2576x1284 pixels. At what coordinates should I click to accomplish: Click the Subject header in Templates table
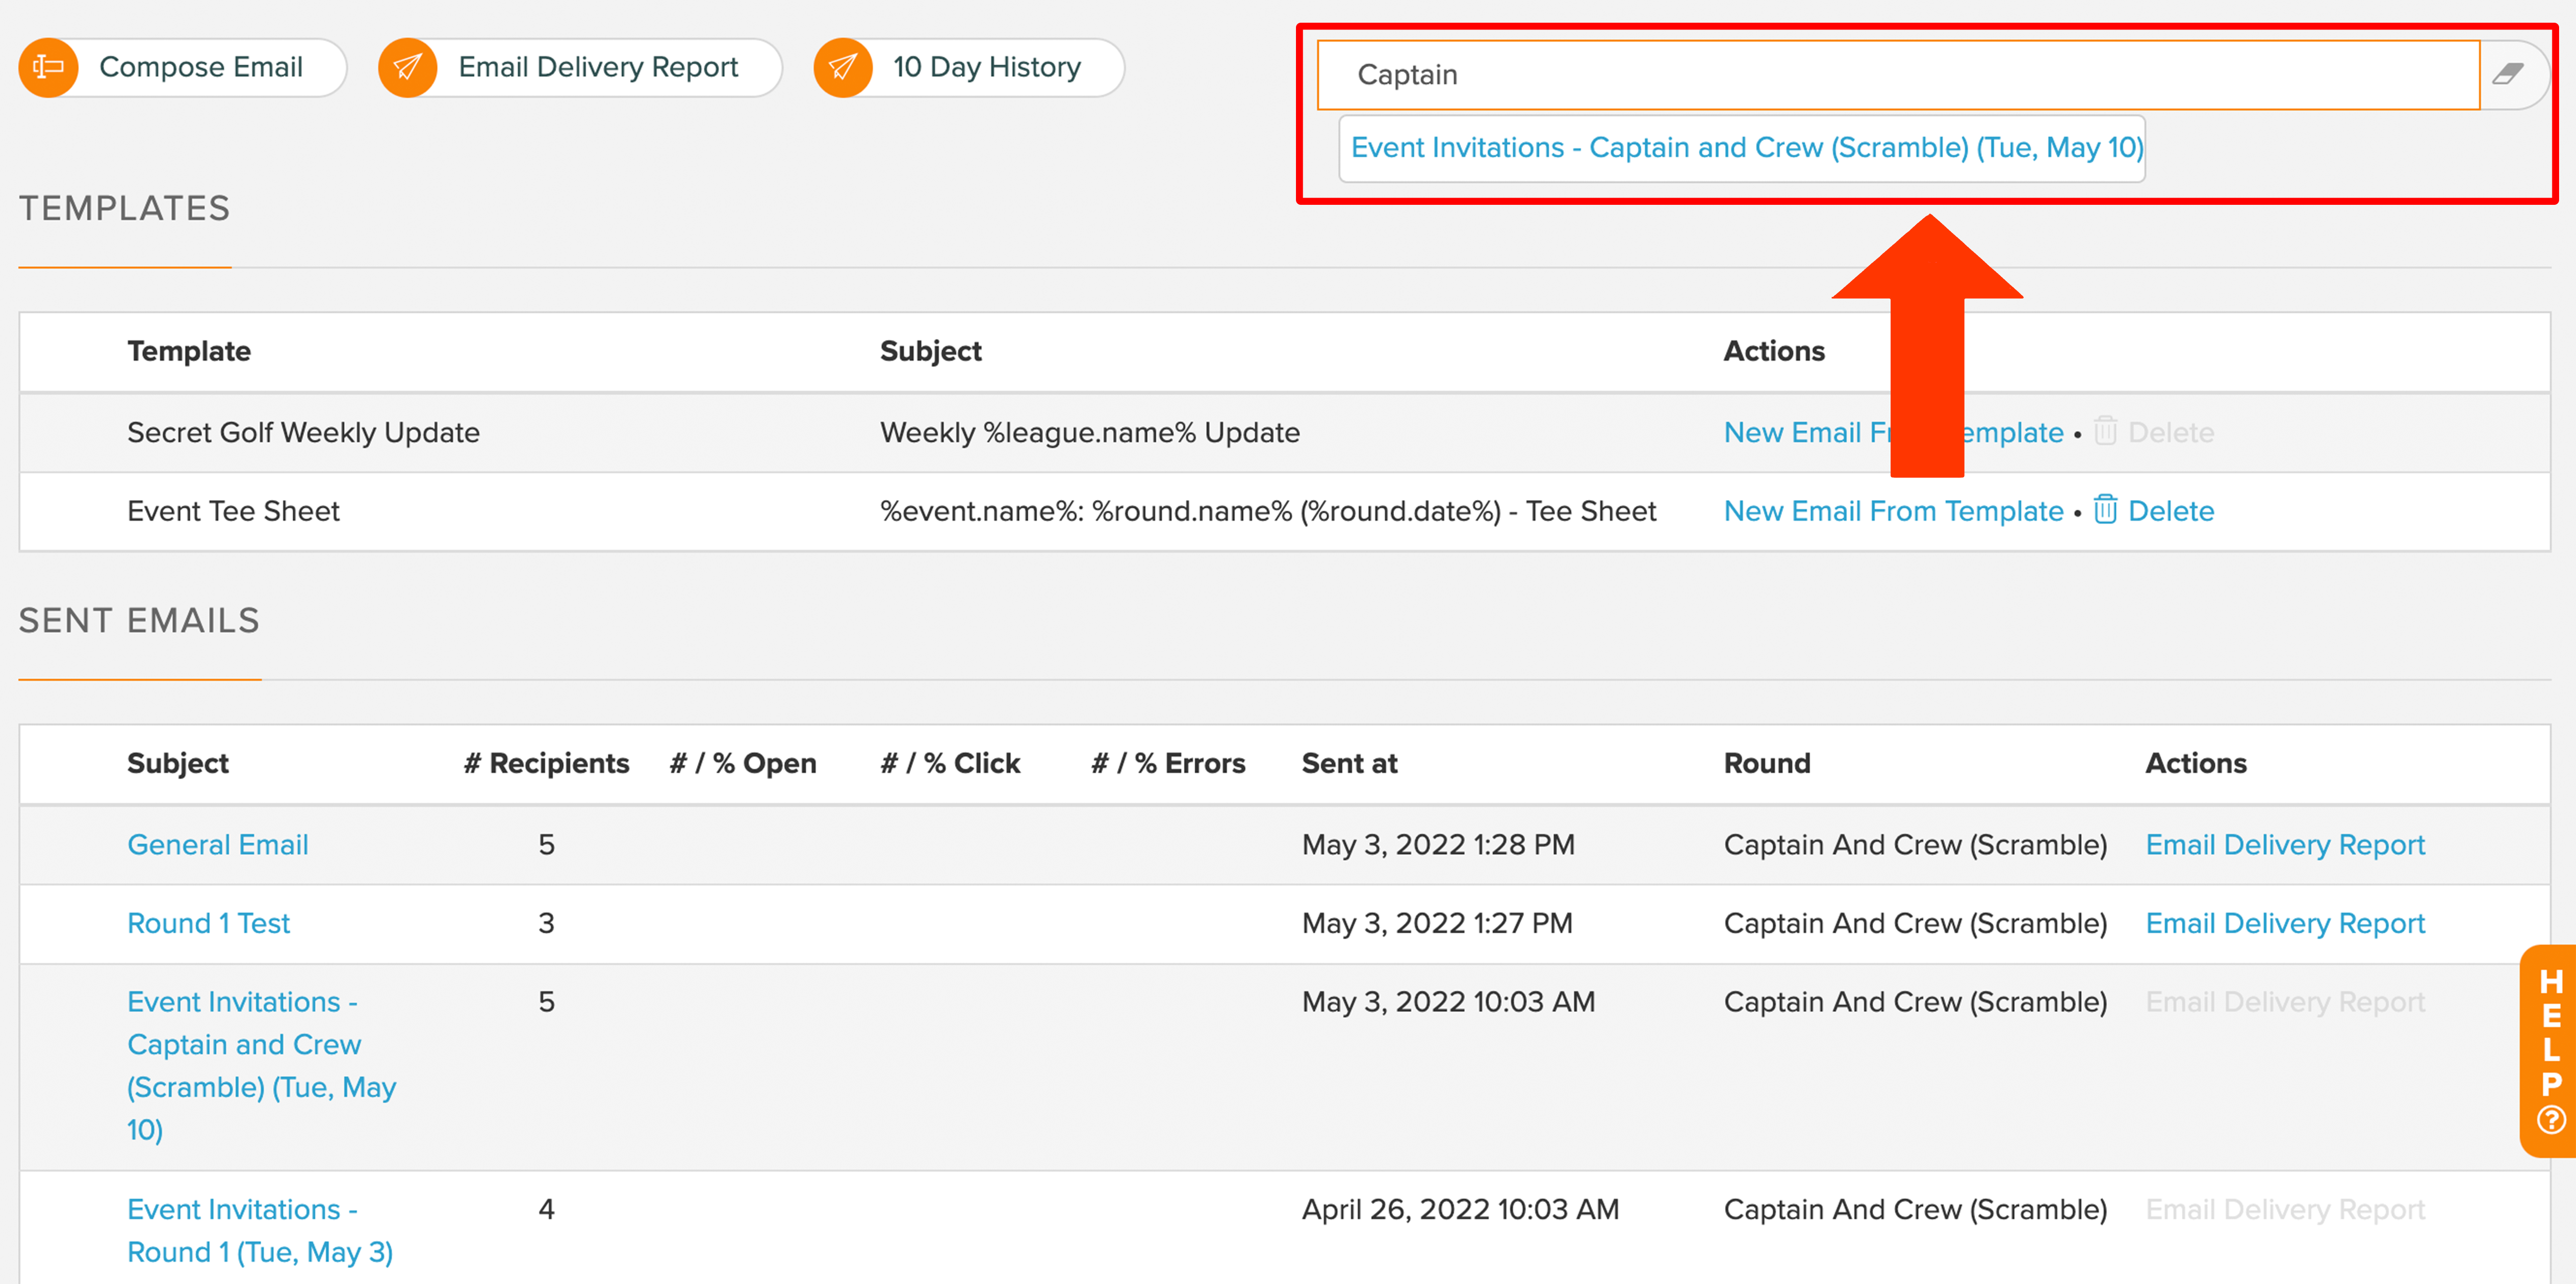pos(930,351)
